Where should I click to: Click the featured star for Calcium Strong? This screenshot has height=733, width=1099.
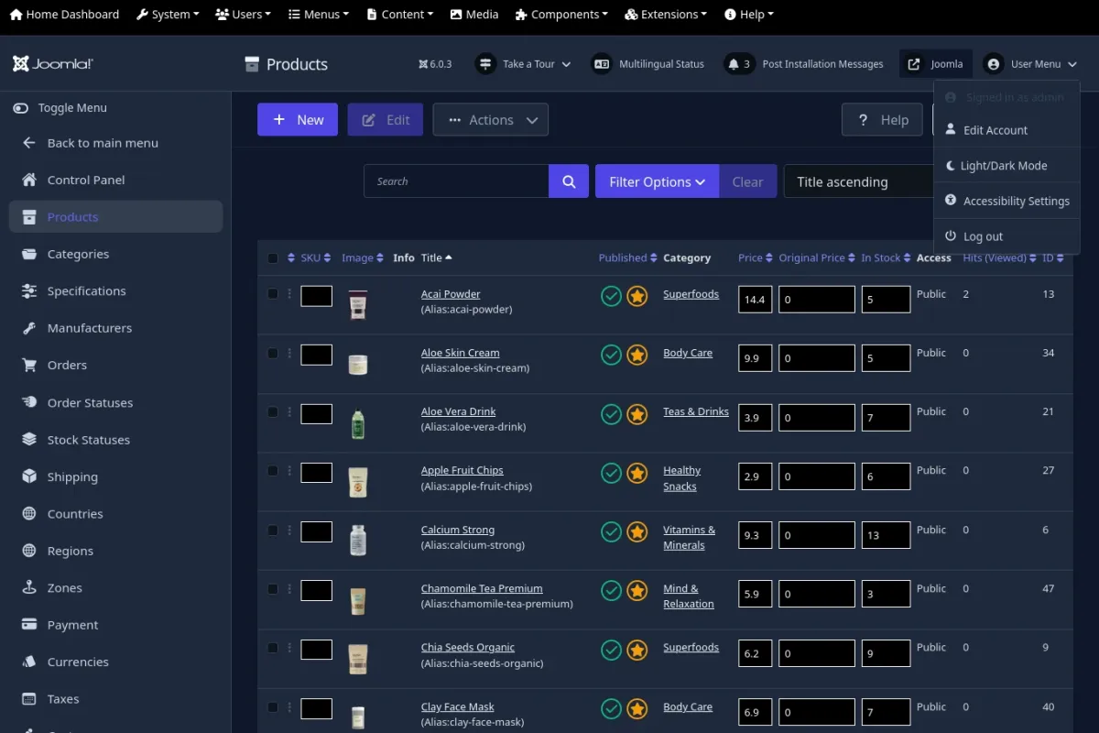(x=637, y=531)
